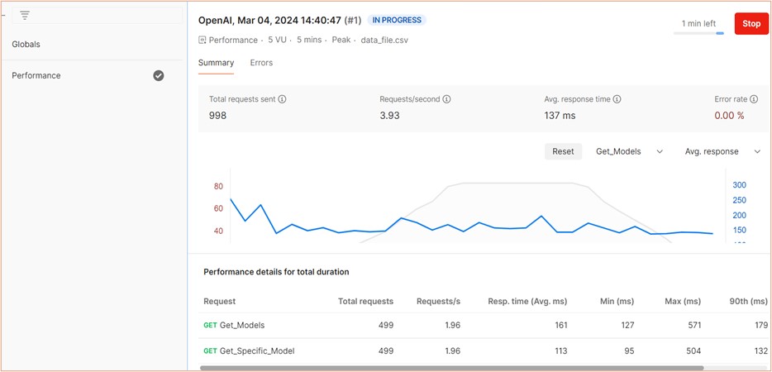Click the 132 90th percentile value
The width and height of the screenshot is (772, 372).
click(761, 351)
